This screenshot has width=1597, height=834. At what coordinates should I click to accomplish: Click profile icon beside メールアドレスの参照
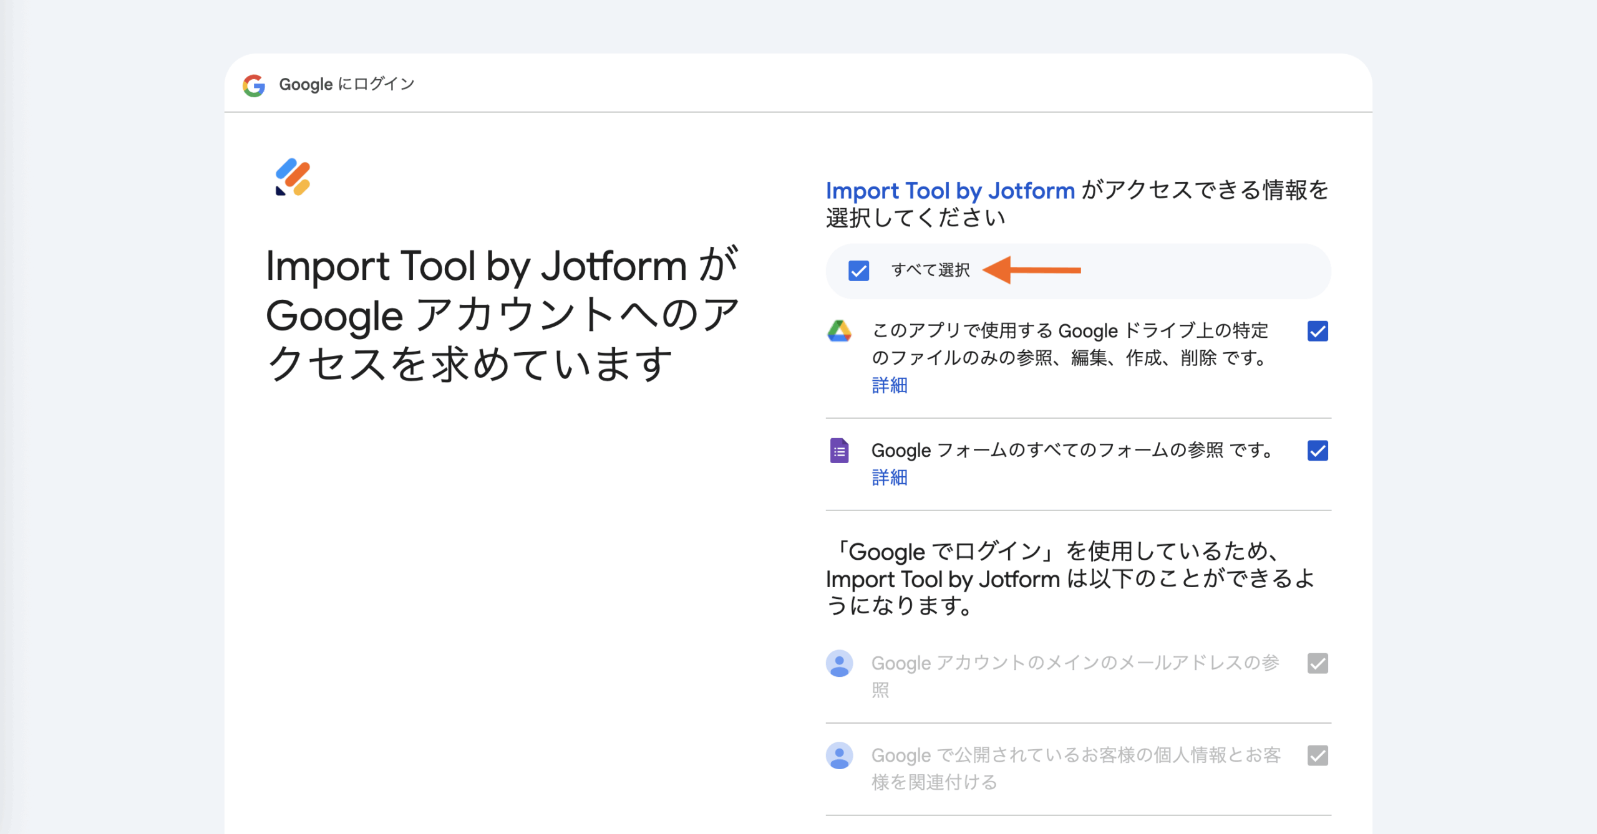839,663
